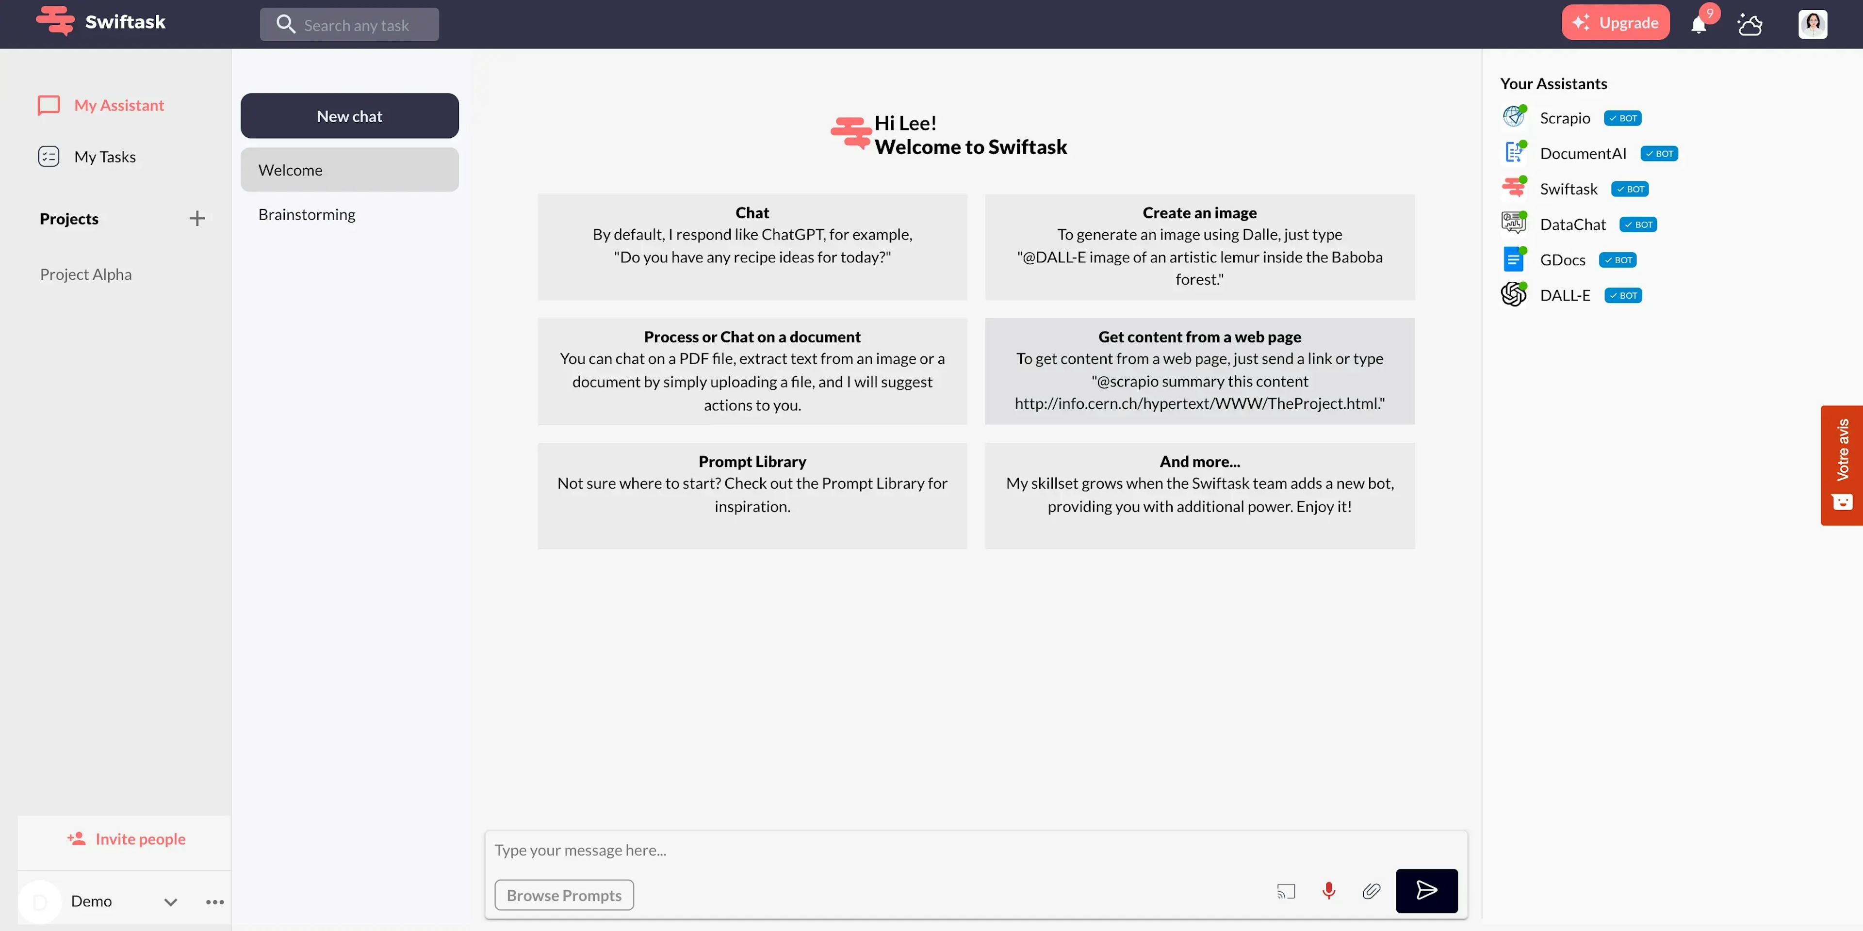Image resolution: width=1863 pixels, height=931 pixels.
Task: Click the notification bell icon
Action: (1699, 24)
